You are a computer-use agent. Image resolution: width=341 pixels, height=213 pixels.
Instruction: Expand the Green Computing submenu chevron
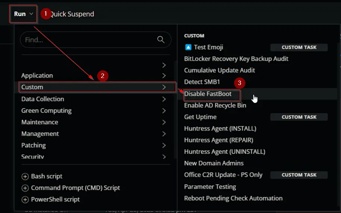164,111
